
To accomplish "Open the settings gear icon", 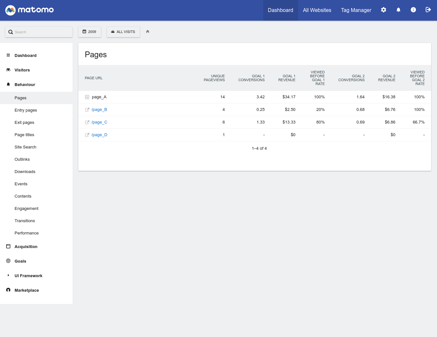I will coord(384,10).
